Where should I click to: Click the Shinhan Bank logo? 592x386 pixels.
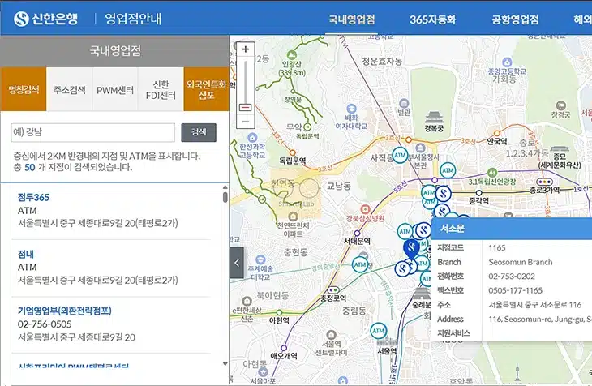click(x=45, y=19)
